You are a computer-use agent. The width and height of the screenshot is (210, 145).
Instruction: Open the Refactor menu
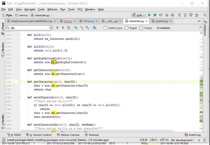click(x=52, y=9)
